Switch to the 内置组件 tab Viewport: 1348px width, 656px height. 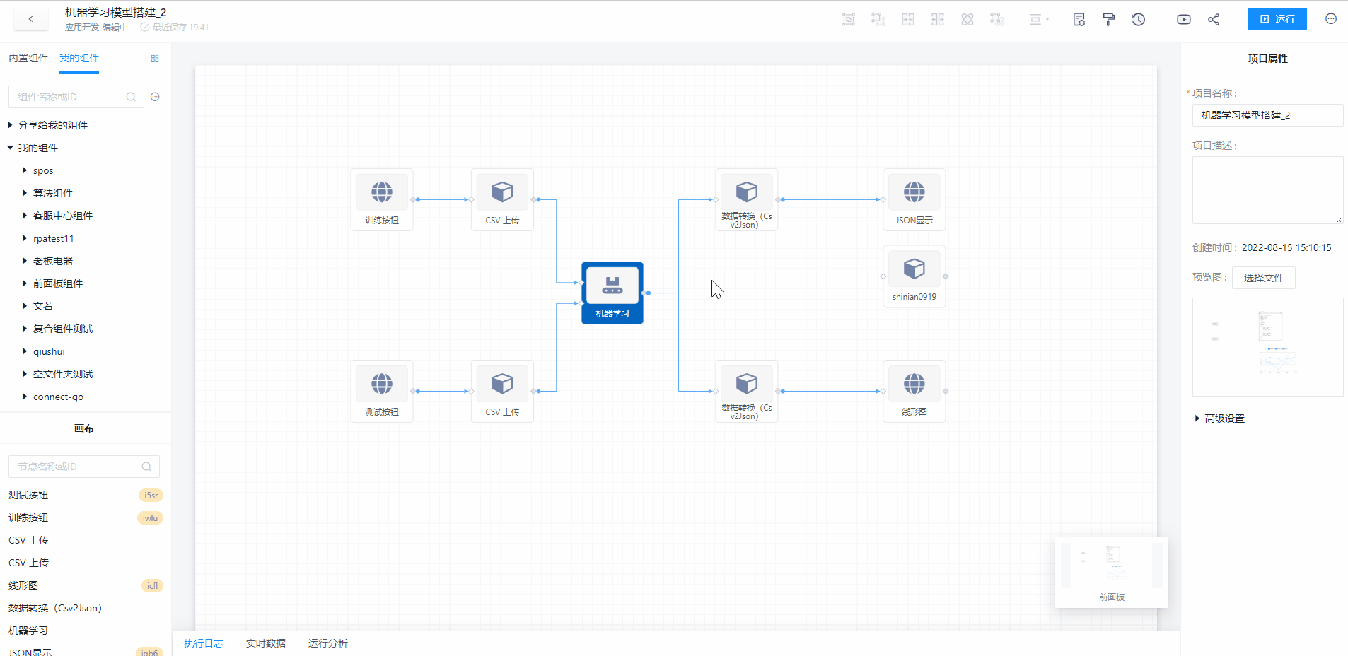[x=28, y=58]
